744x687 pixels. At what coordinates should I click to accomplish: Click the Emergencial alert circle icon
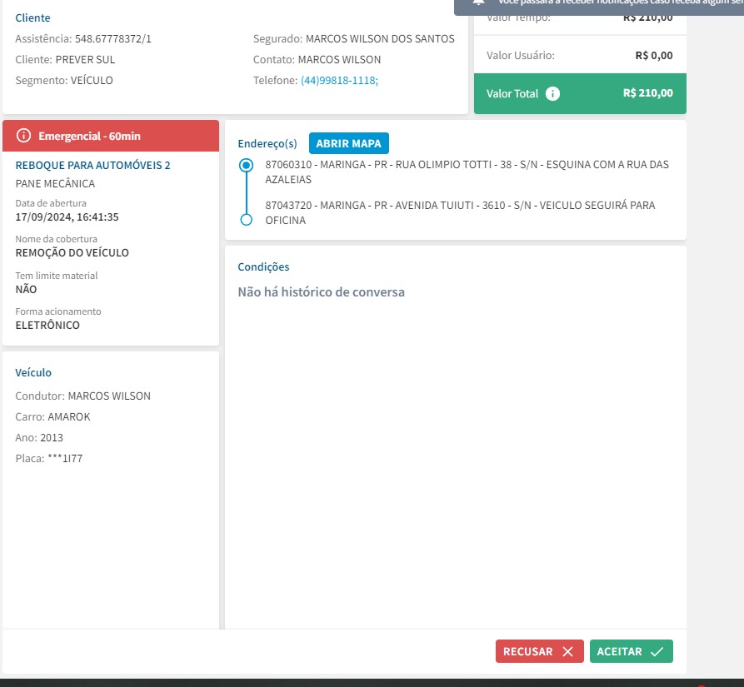[23, 136]
